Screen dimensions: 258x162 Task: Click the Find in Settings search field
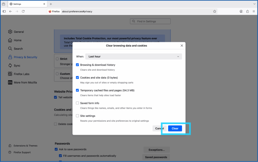pyautogui.click(x=150, y=21)
